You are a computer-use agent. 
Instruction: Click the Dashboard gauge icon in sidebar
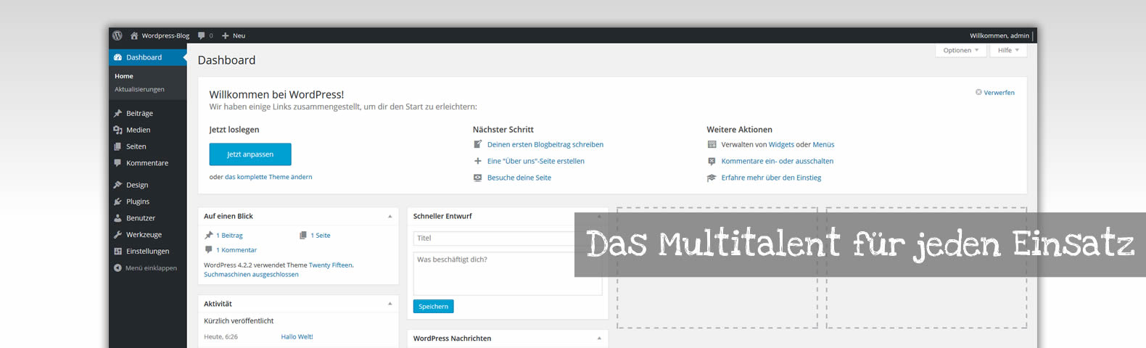pos(118,57)
